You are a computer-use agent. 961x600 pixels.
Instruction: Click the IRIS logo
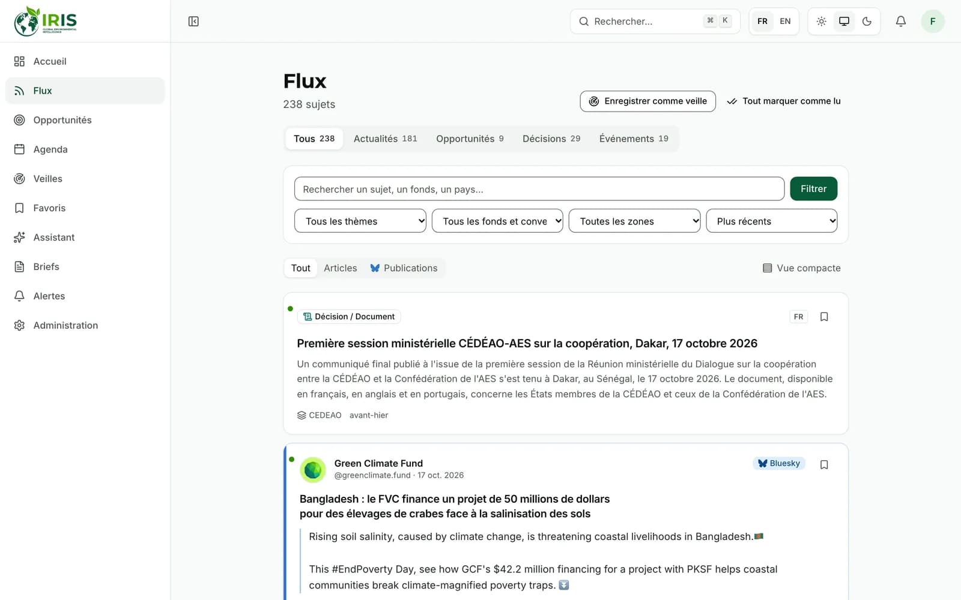click(46, 21)
